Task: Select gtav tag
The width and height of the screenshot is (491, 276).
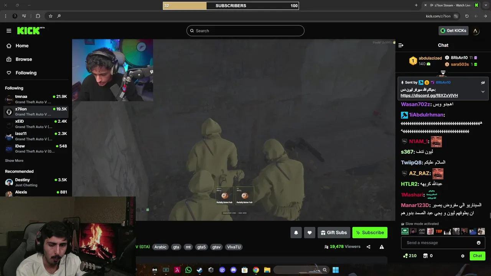Action: click(x=216, y=247)
